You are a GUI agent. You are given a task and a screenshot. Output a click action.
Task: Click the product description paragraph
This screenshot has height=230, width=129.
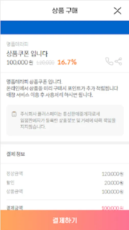tap(62, 88)
